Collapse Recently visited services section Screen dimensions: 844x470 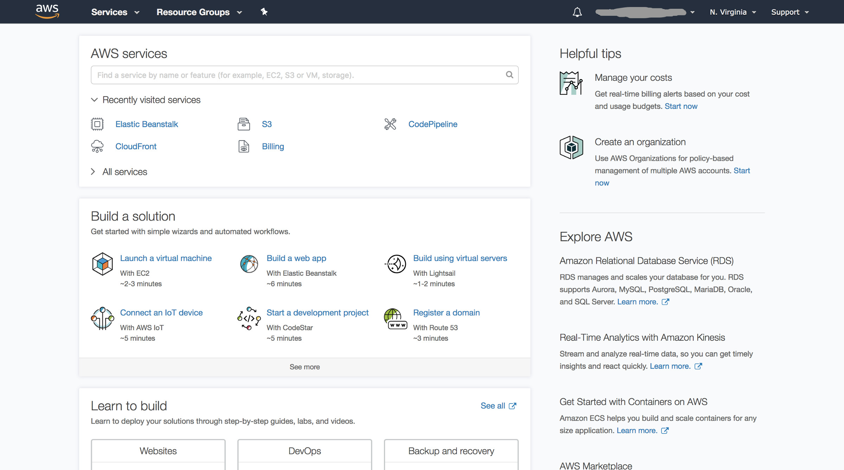[146, 100]
